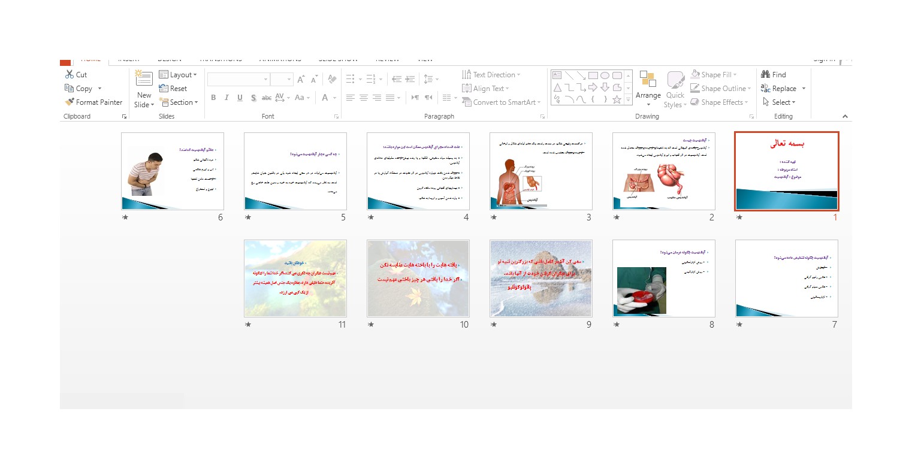Choose the Rectangle shape
Screen dimensions: 912x469
pyautogui.click(x=593, y=75)
